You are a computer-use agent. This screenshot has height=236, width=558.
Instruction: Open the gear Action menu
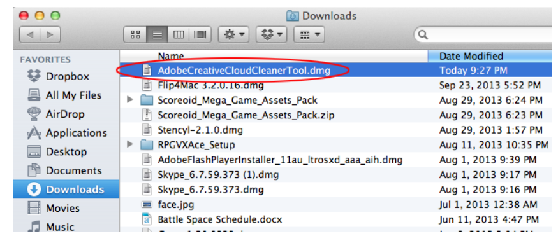click(x=233, y=35)
